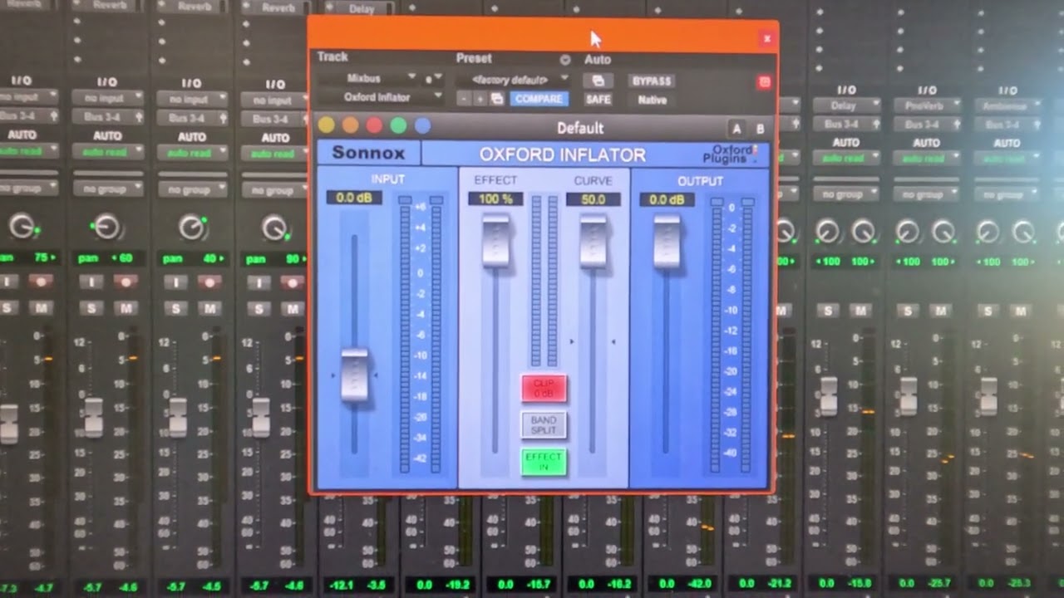Select previous preset with the minus button
Image resolution: width=1064 pixels, height=598 pixels.
(x=464, y=99)
